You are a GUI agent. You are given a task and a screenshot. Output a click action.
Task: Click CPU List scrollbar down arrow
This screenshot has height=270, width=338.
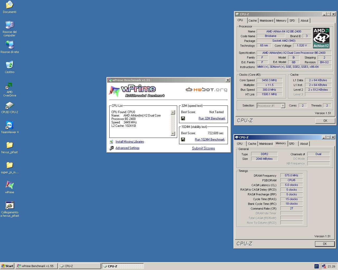[x=173, y=134]
